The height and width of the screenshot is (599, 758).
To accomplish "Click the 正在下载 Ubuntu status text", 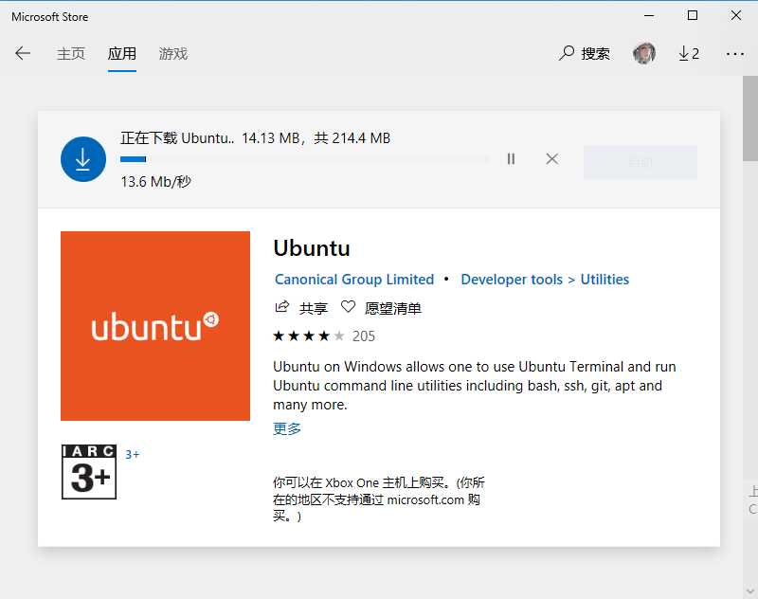I will [177, 138].
